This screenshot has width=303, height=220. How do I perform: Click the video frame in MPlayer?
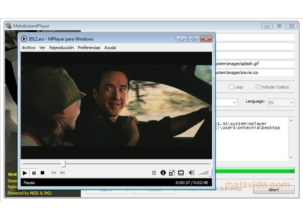point(116,106)
